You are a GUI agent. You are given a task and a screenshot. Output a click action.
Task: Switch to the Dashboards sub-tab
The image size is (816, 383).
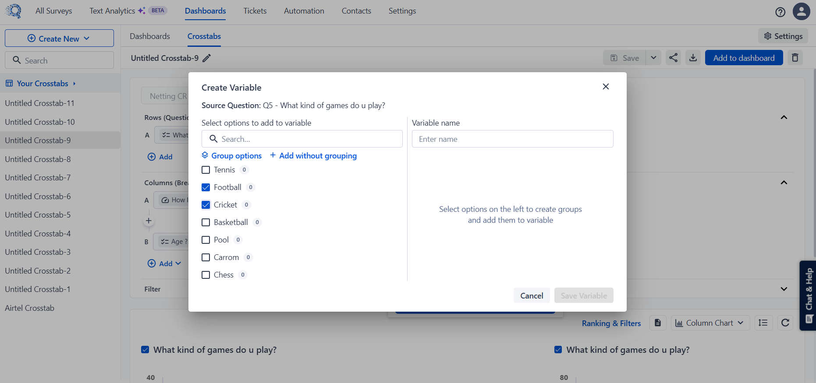tap(150, 36)
